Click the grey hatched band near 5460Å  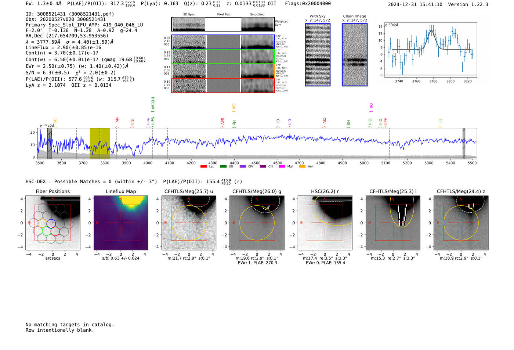click(464, 143)
